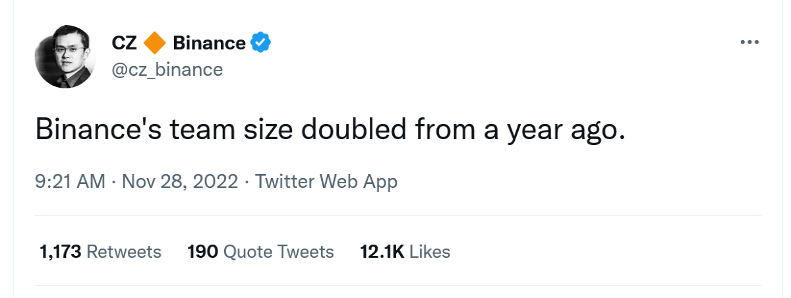Open the Twitter Web App source link
This screenshot has width=791, height=298.
click(x=326, y=182)
